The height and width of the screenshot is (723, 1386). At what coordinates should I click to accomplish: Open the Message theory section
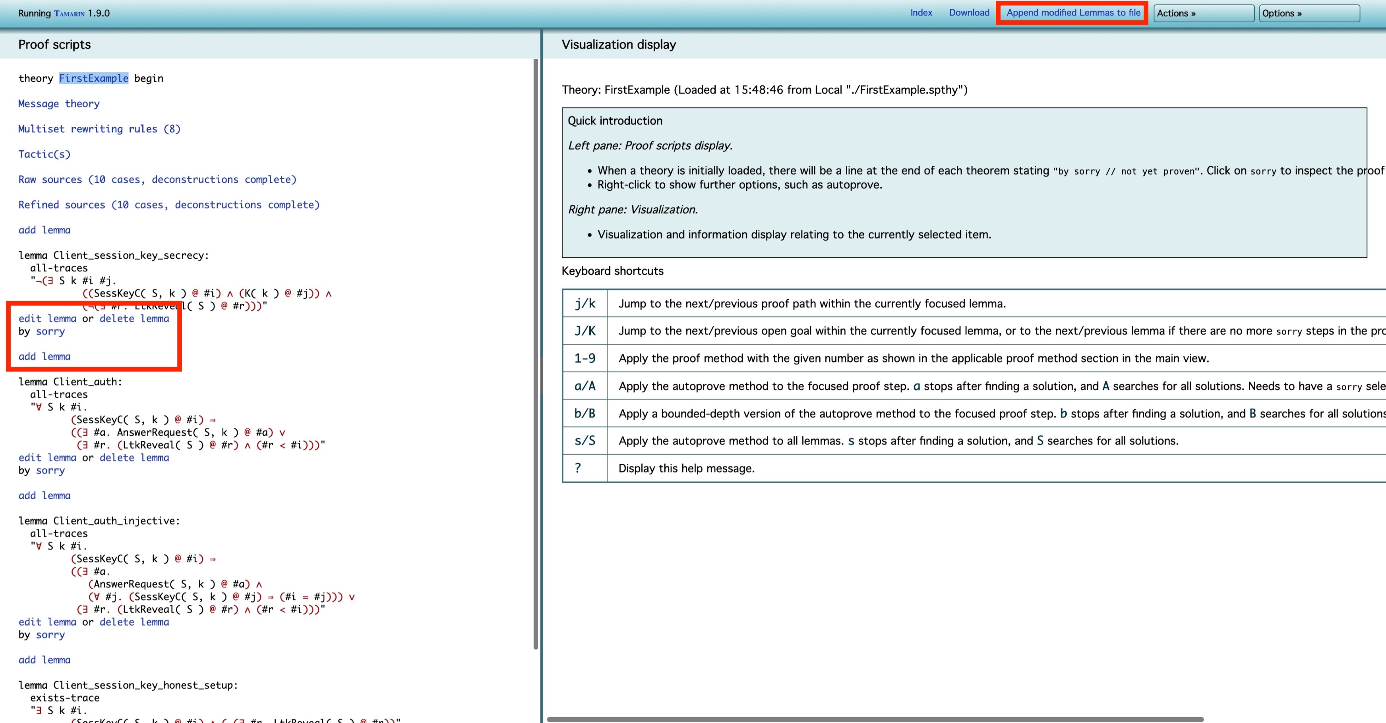(59, 103)
